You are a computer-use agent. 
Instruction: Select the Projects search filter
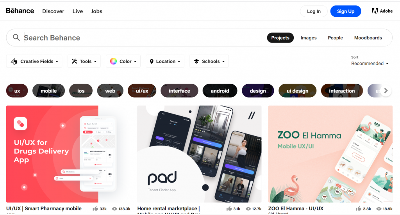tap(280, 38)
